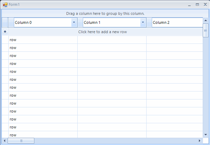The image size is (210, 145).
Task: Open the Column 1 dropdown arrow
Action: pyautogui.click(x=143, y=22)
